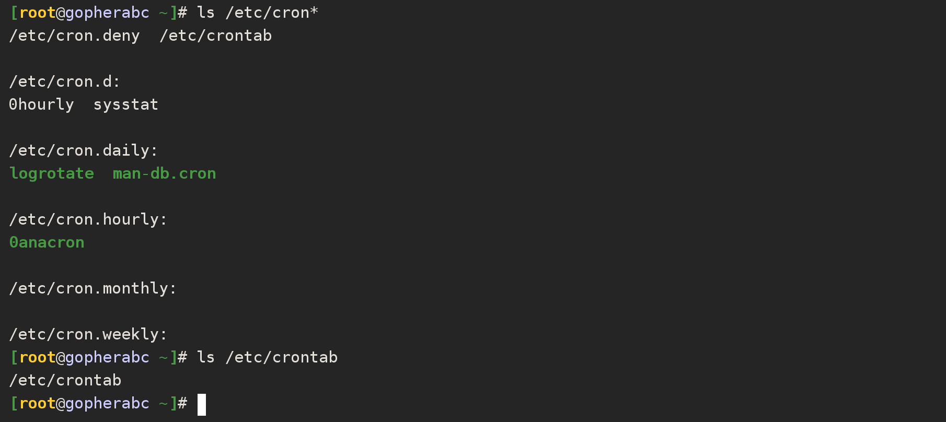Click the blinking cursor block at the last prompt
The width and height of the screenshot is (946, 422).
202,404
